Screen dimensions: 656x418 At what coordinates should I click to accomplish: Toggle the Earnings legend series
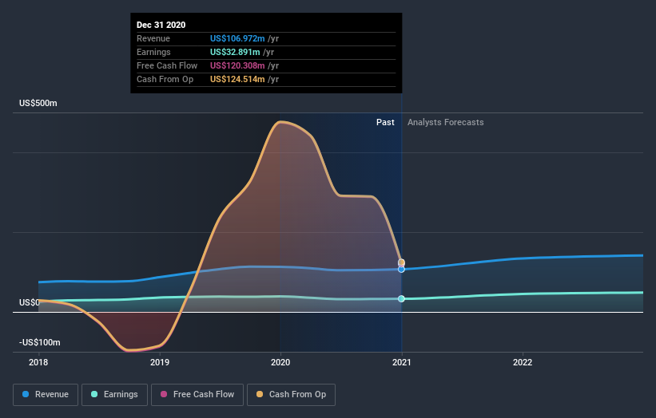pyautogui.click(x=114, y=395)
